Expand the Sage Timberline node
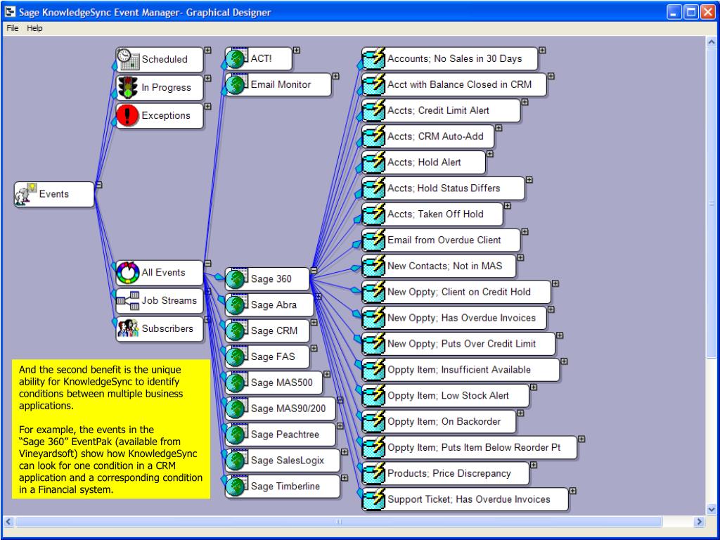 (345, 478)
